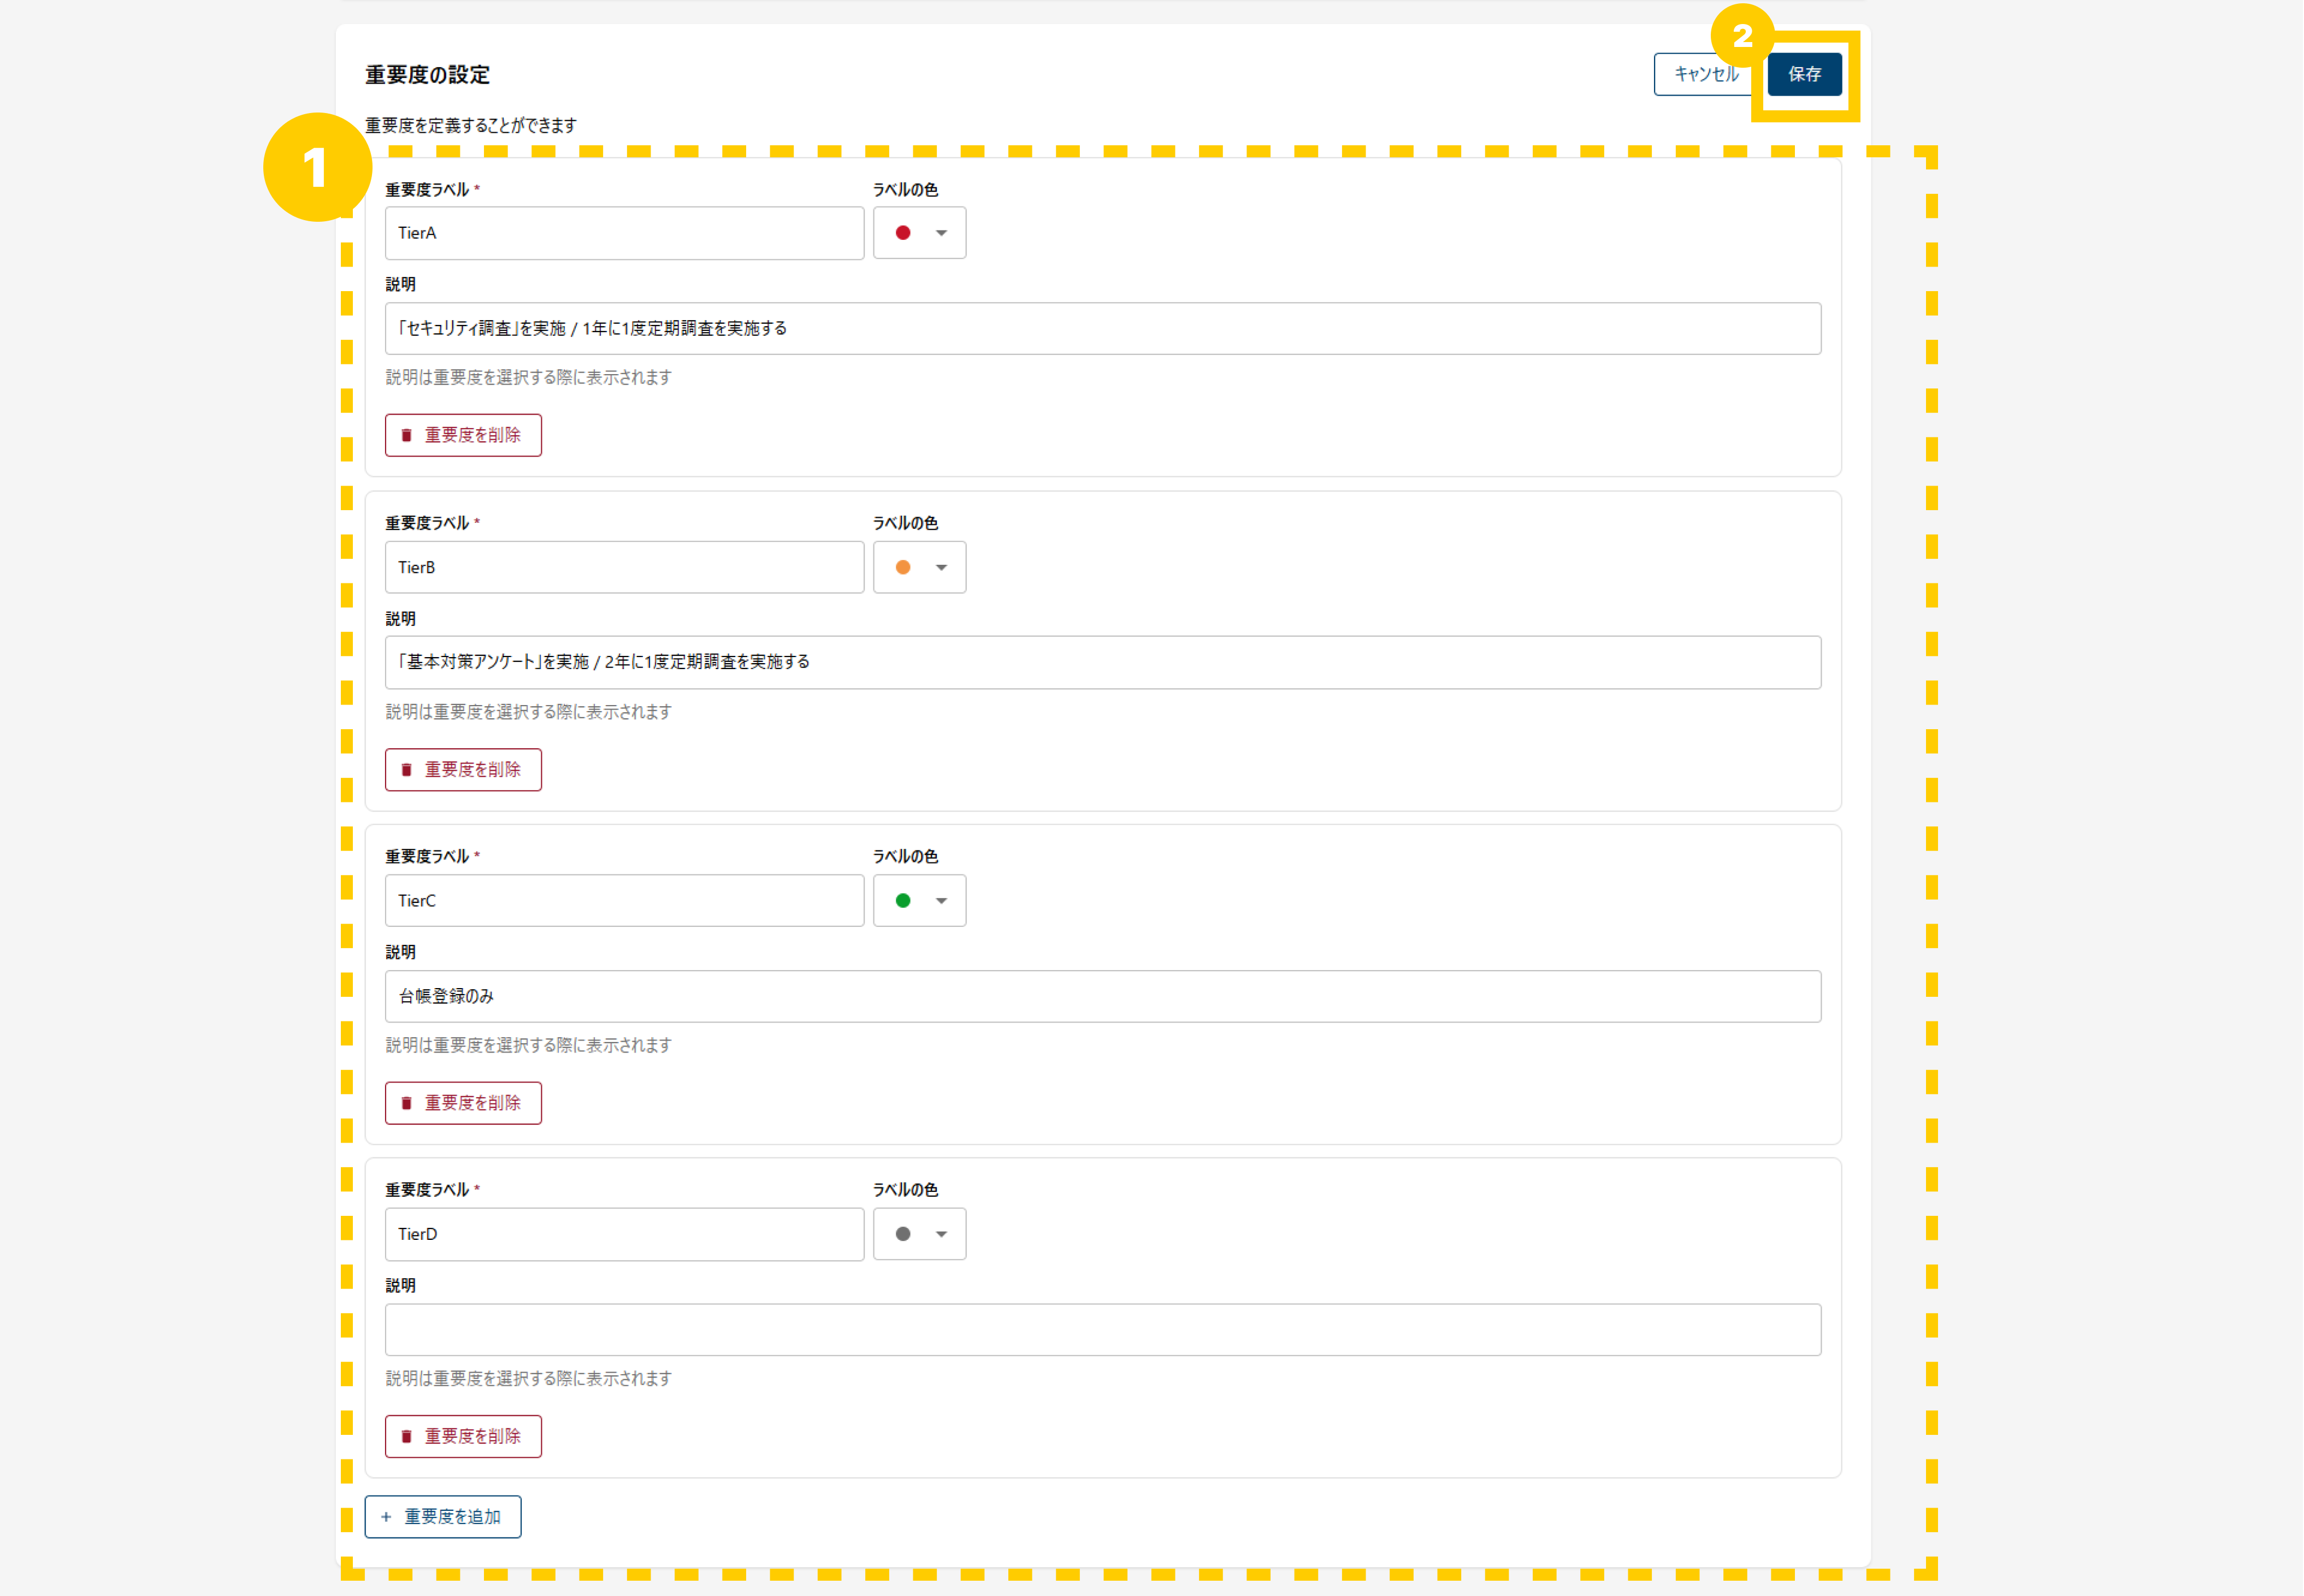The image size is (2304, 1596).
Task: Click trash icon in TierC delete button
Action: (407, 1103)
